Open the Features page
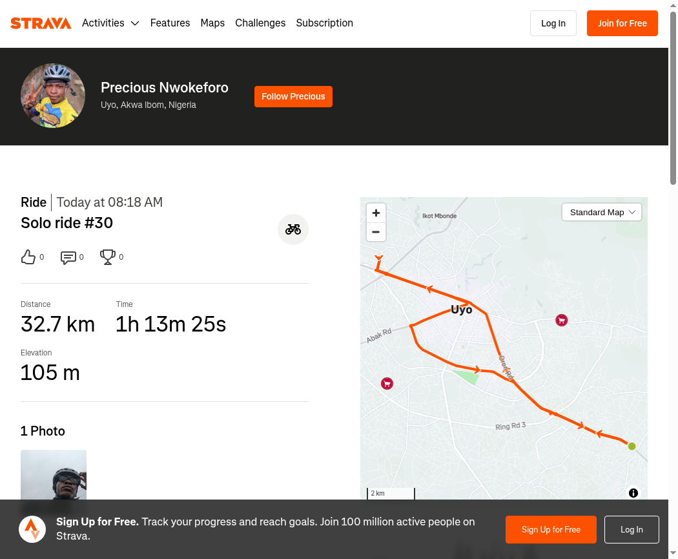The height and width of the screenshot is (559, 678). (x=170, y=23)
